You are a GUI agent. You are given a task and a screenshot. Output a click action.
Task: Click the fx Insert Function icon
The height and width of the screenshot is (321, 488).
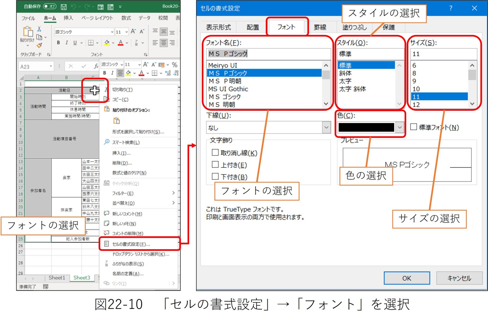96,66
